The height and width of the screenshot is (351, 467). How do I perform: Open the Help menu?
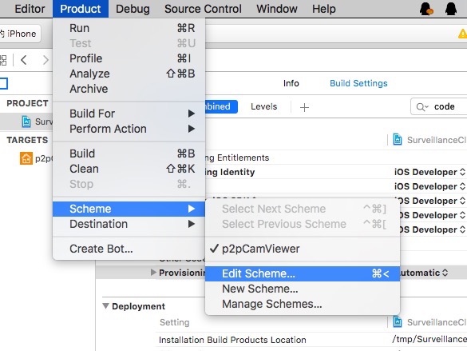pyautogui.click(x=324, y=9)
